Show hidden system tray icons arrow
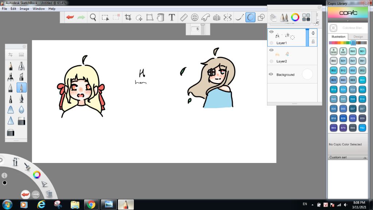Image resolution: width=373 pixels, height=210 pixels. (x=312, y=205)
